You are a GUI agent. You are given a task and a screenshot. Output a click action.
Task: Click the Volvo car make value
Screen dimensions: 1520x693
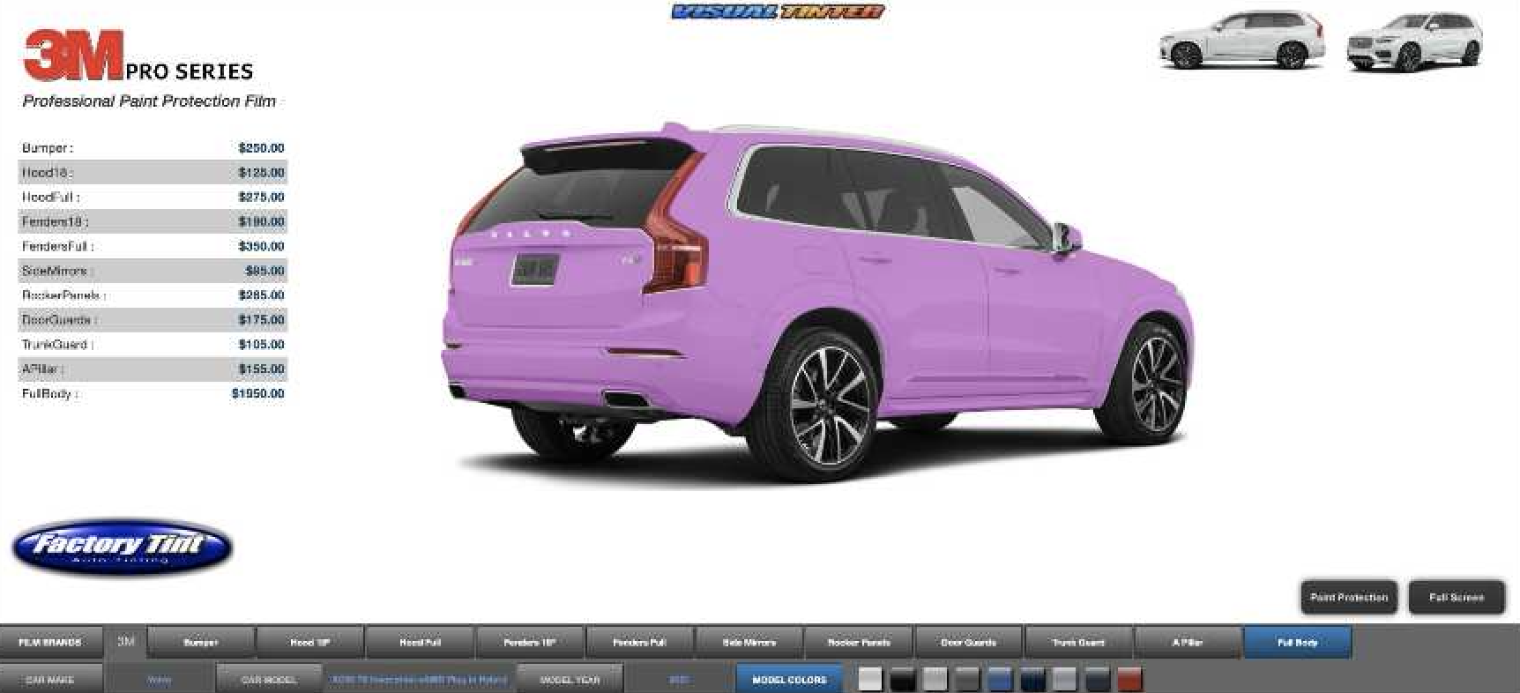[160, 680]
